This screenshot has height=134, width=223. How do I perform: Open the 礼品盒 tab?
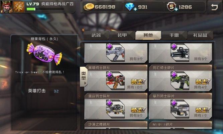(200, 35)
